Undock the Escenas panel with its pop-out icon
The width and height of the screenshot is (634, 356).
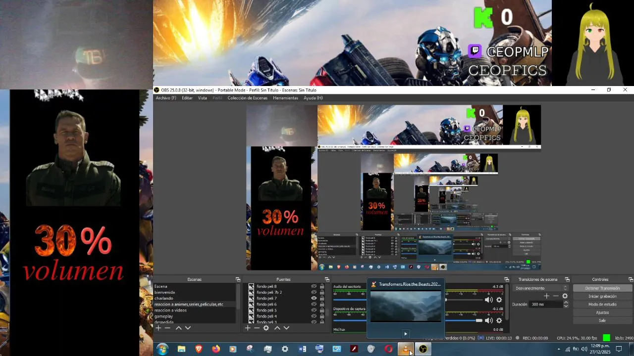(238, 279)
